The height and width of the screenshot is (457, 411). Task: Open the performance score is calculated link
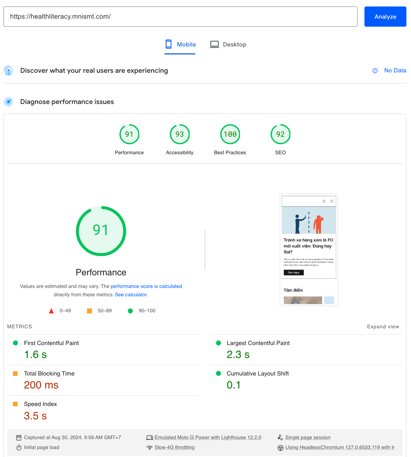[146, 286]
